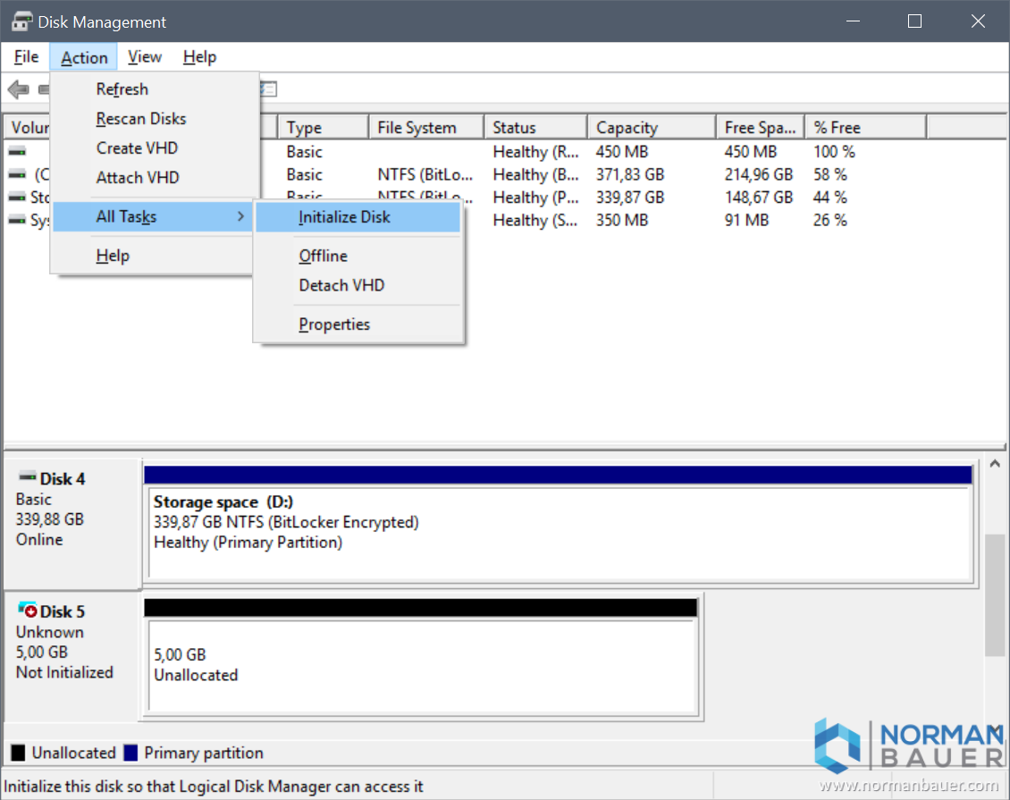This screenshot has width=1010, height=800.
Task: Select the first unnamed volume's drive icon
Action: coord(17,152)
